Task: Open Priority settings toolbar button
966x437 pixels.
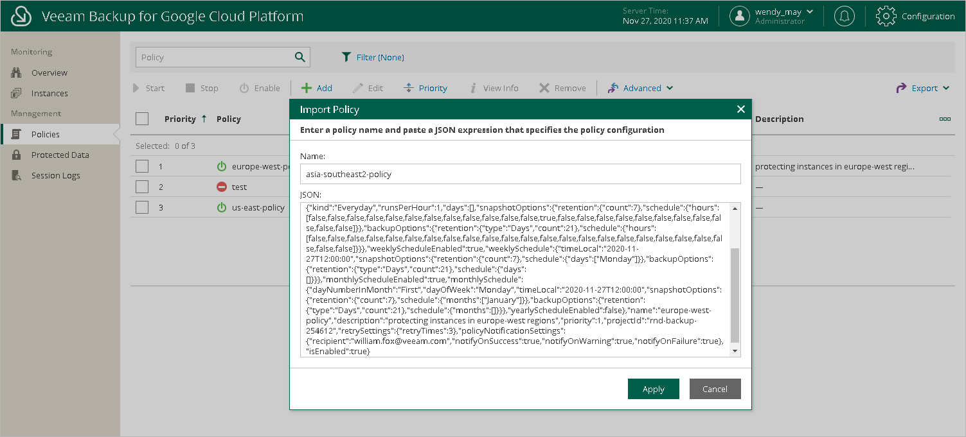Action: click(425, 88)
